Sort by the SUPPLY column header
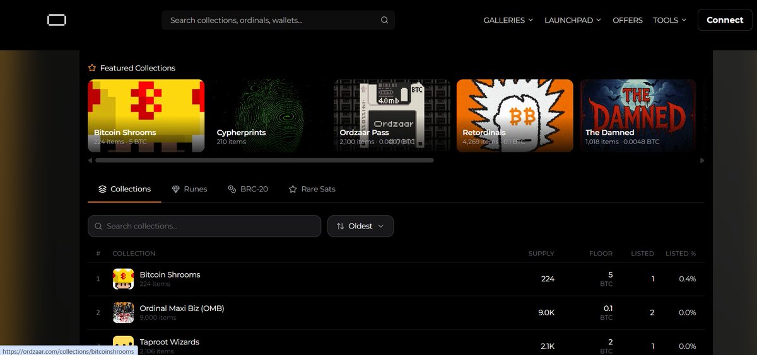 pyautogui.click(x=541, y=254)
